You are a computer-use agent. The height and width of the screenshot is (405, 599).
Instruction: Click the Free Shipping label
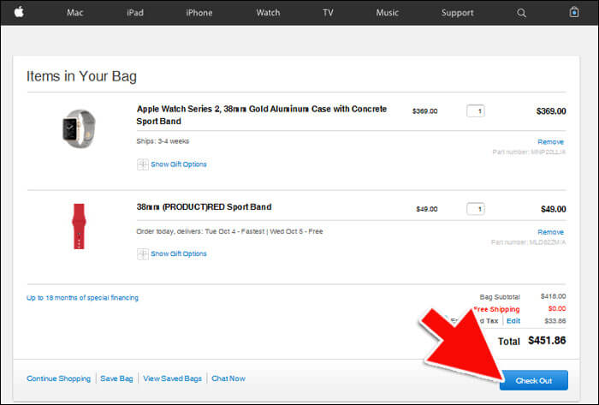(x=496, y=309)
